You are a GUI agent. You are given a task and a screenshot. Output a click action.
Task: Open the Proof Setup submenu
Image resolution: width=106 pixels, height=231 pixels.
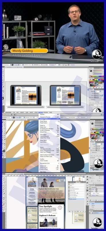pos(49,121)
